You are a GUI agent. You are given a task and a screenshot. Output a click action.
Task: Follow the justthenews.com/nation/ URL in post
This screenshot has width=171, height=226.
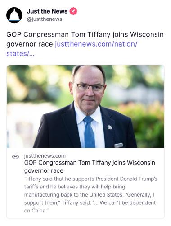96,44
